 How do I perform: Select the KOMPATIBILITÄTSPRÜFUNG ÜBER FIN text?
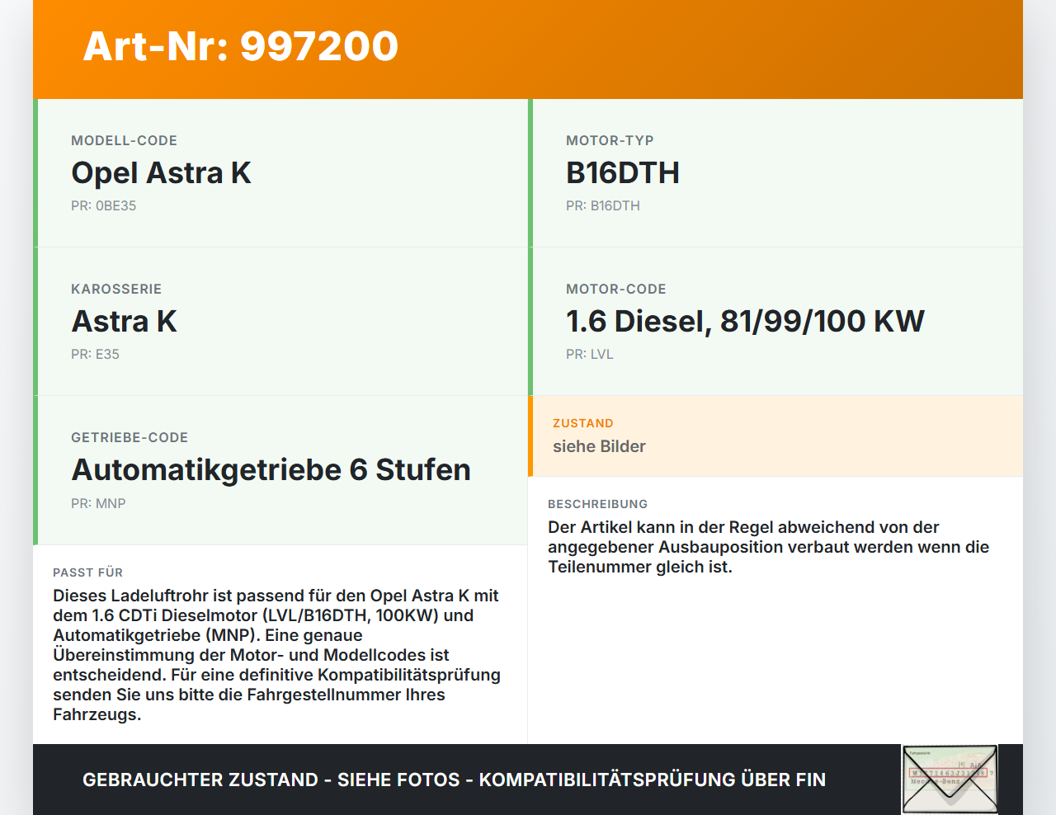pos(655,779)
